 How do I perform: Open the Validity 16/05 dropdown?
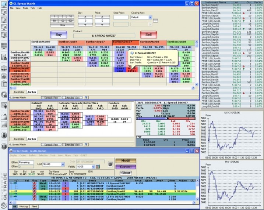(93, 167)
